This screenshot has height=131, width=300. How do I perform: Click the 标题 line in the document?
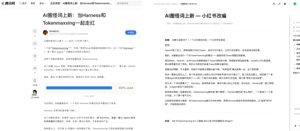tap(195, 40)
